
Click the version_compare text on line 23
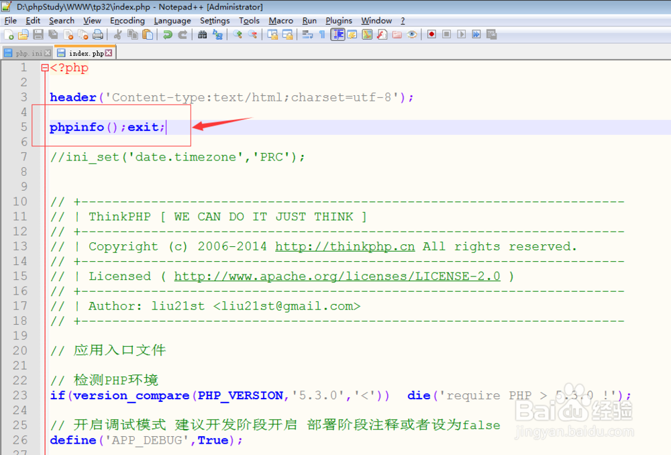click(131, 396)
